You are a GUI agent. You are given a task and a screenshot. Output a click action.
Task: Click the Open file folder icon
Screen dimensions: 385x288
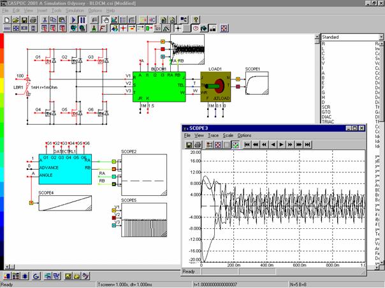[x=15, y=20]
